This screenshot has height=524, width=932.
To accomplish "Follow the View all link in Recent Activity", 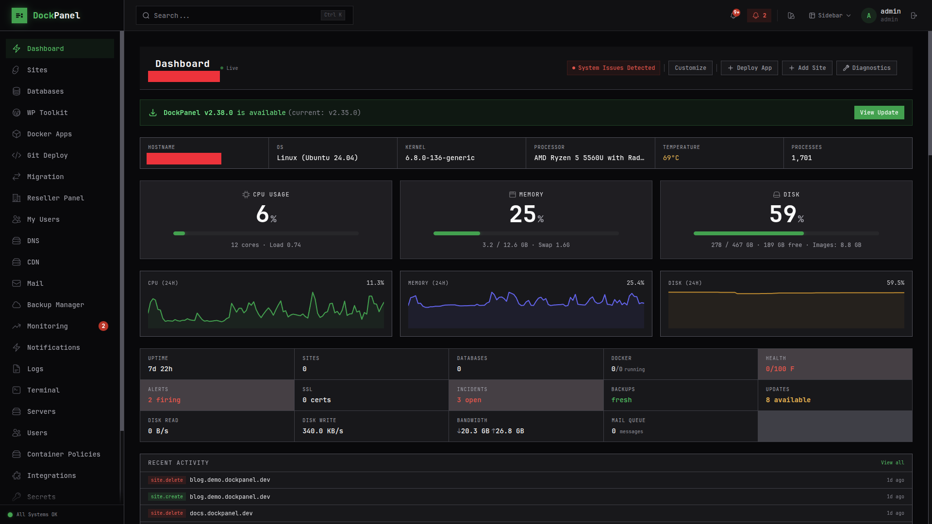I will (x=892, y=463).
